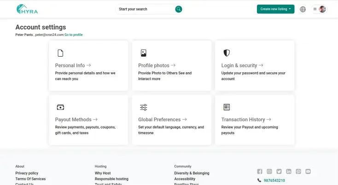Open the Responsible hosting footer link
This screenshot has width=338, height=185.
[x=111, y=179]
